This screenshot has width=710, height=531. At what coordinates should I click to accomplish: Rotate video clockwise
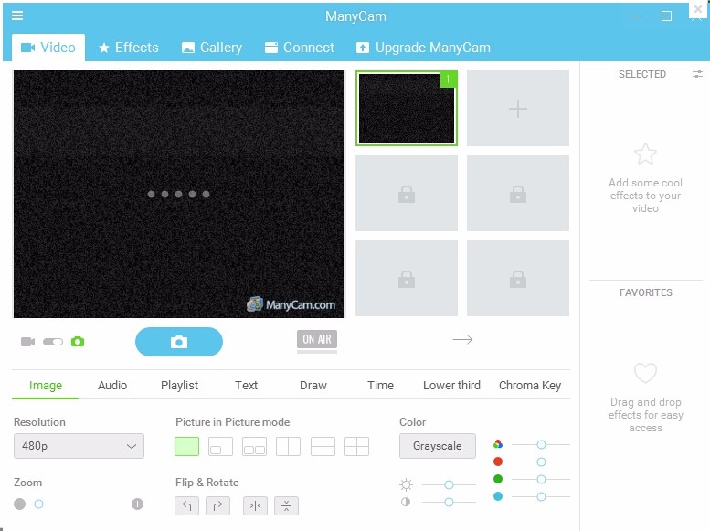(x=217, y=505)
